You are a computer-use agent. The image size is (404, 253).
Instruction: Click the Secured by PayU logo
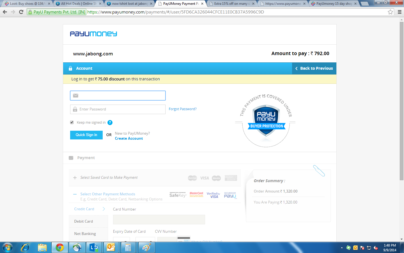pos(230,195)
